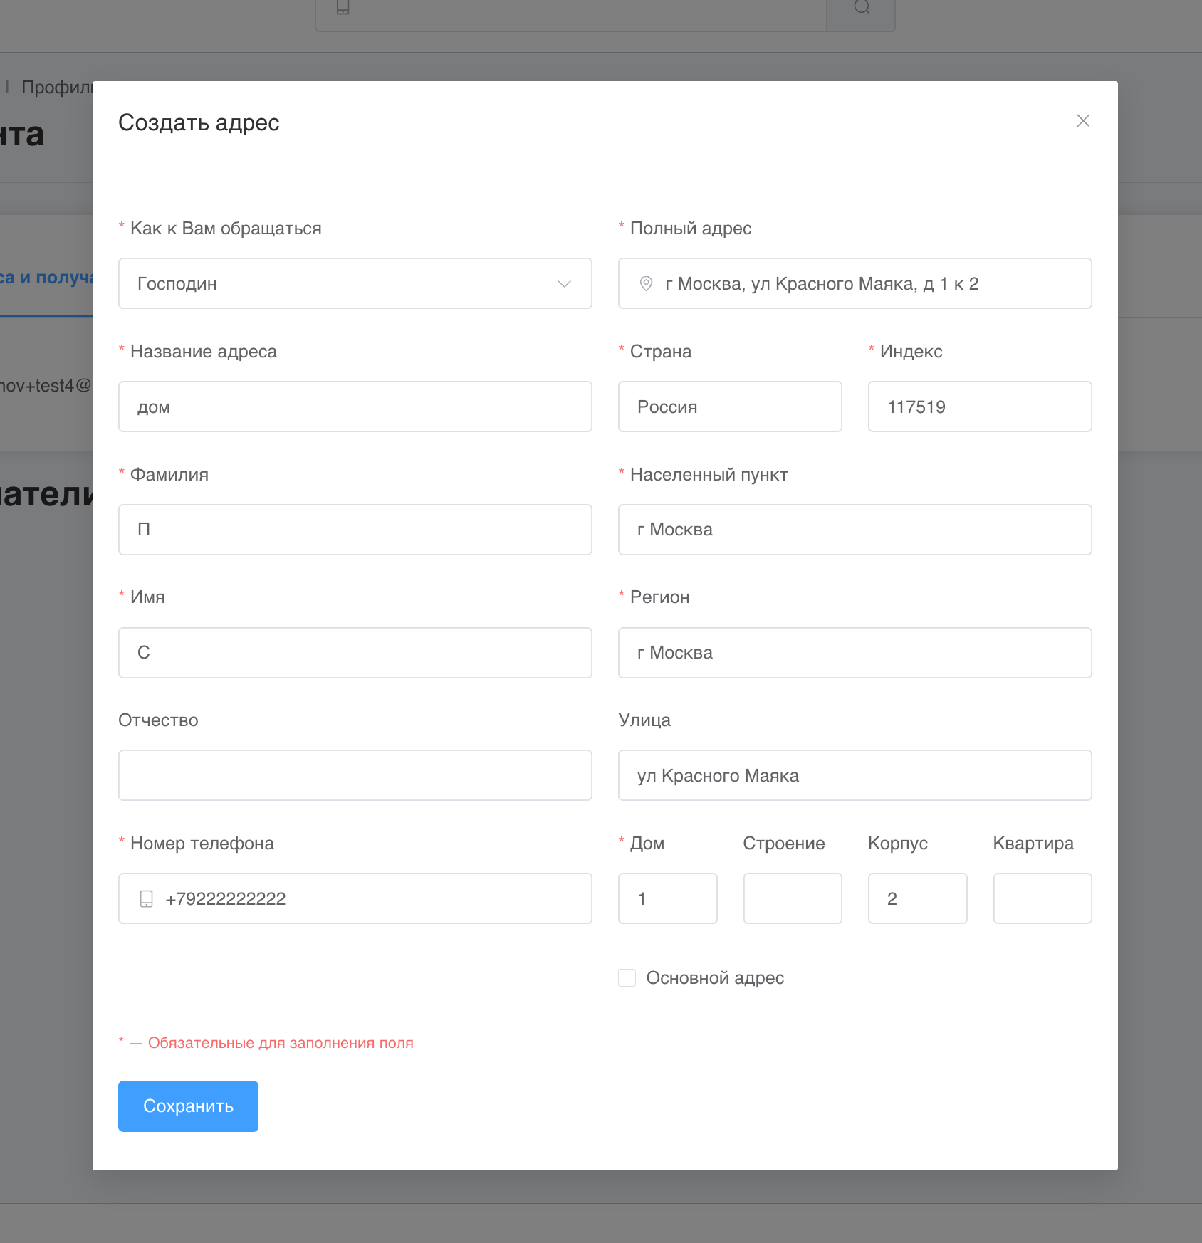Edit the Индекс field with 117519
This screenshot has height=1243, width=1202.
(x=979, y=407)
